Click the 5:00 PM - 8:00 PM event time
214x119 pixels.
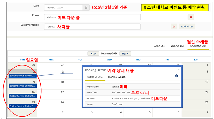coord(121,93)
